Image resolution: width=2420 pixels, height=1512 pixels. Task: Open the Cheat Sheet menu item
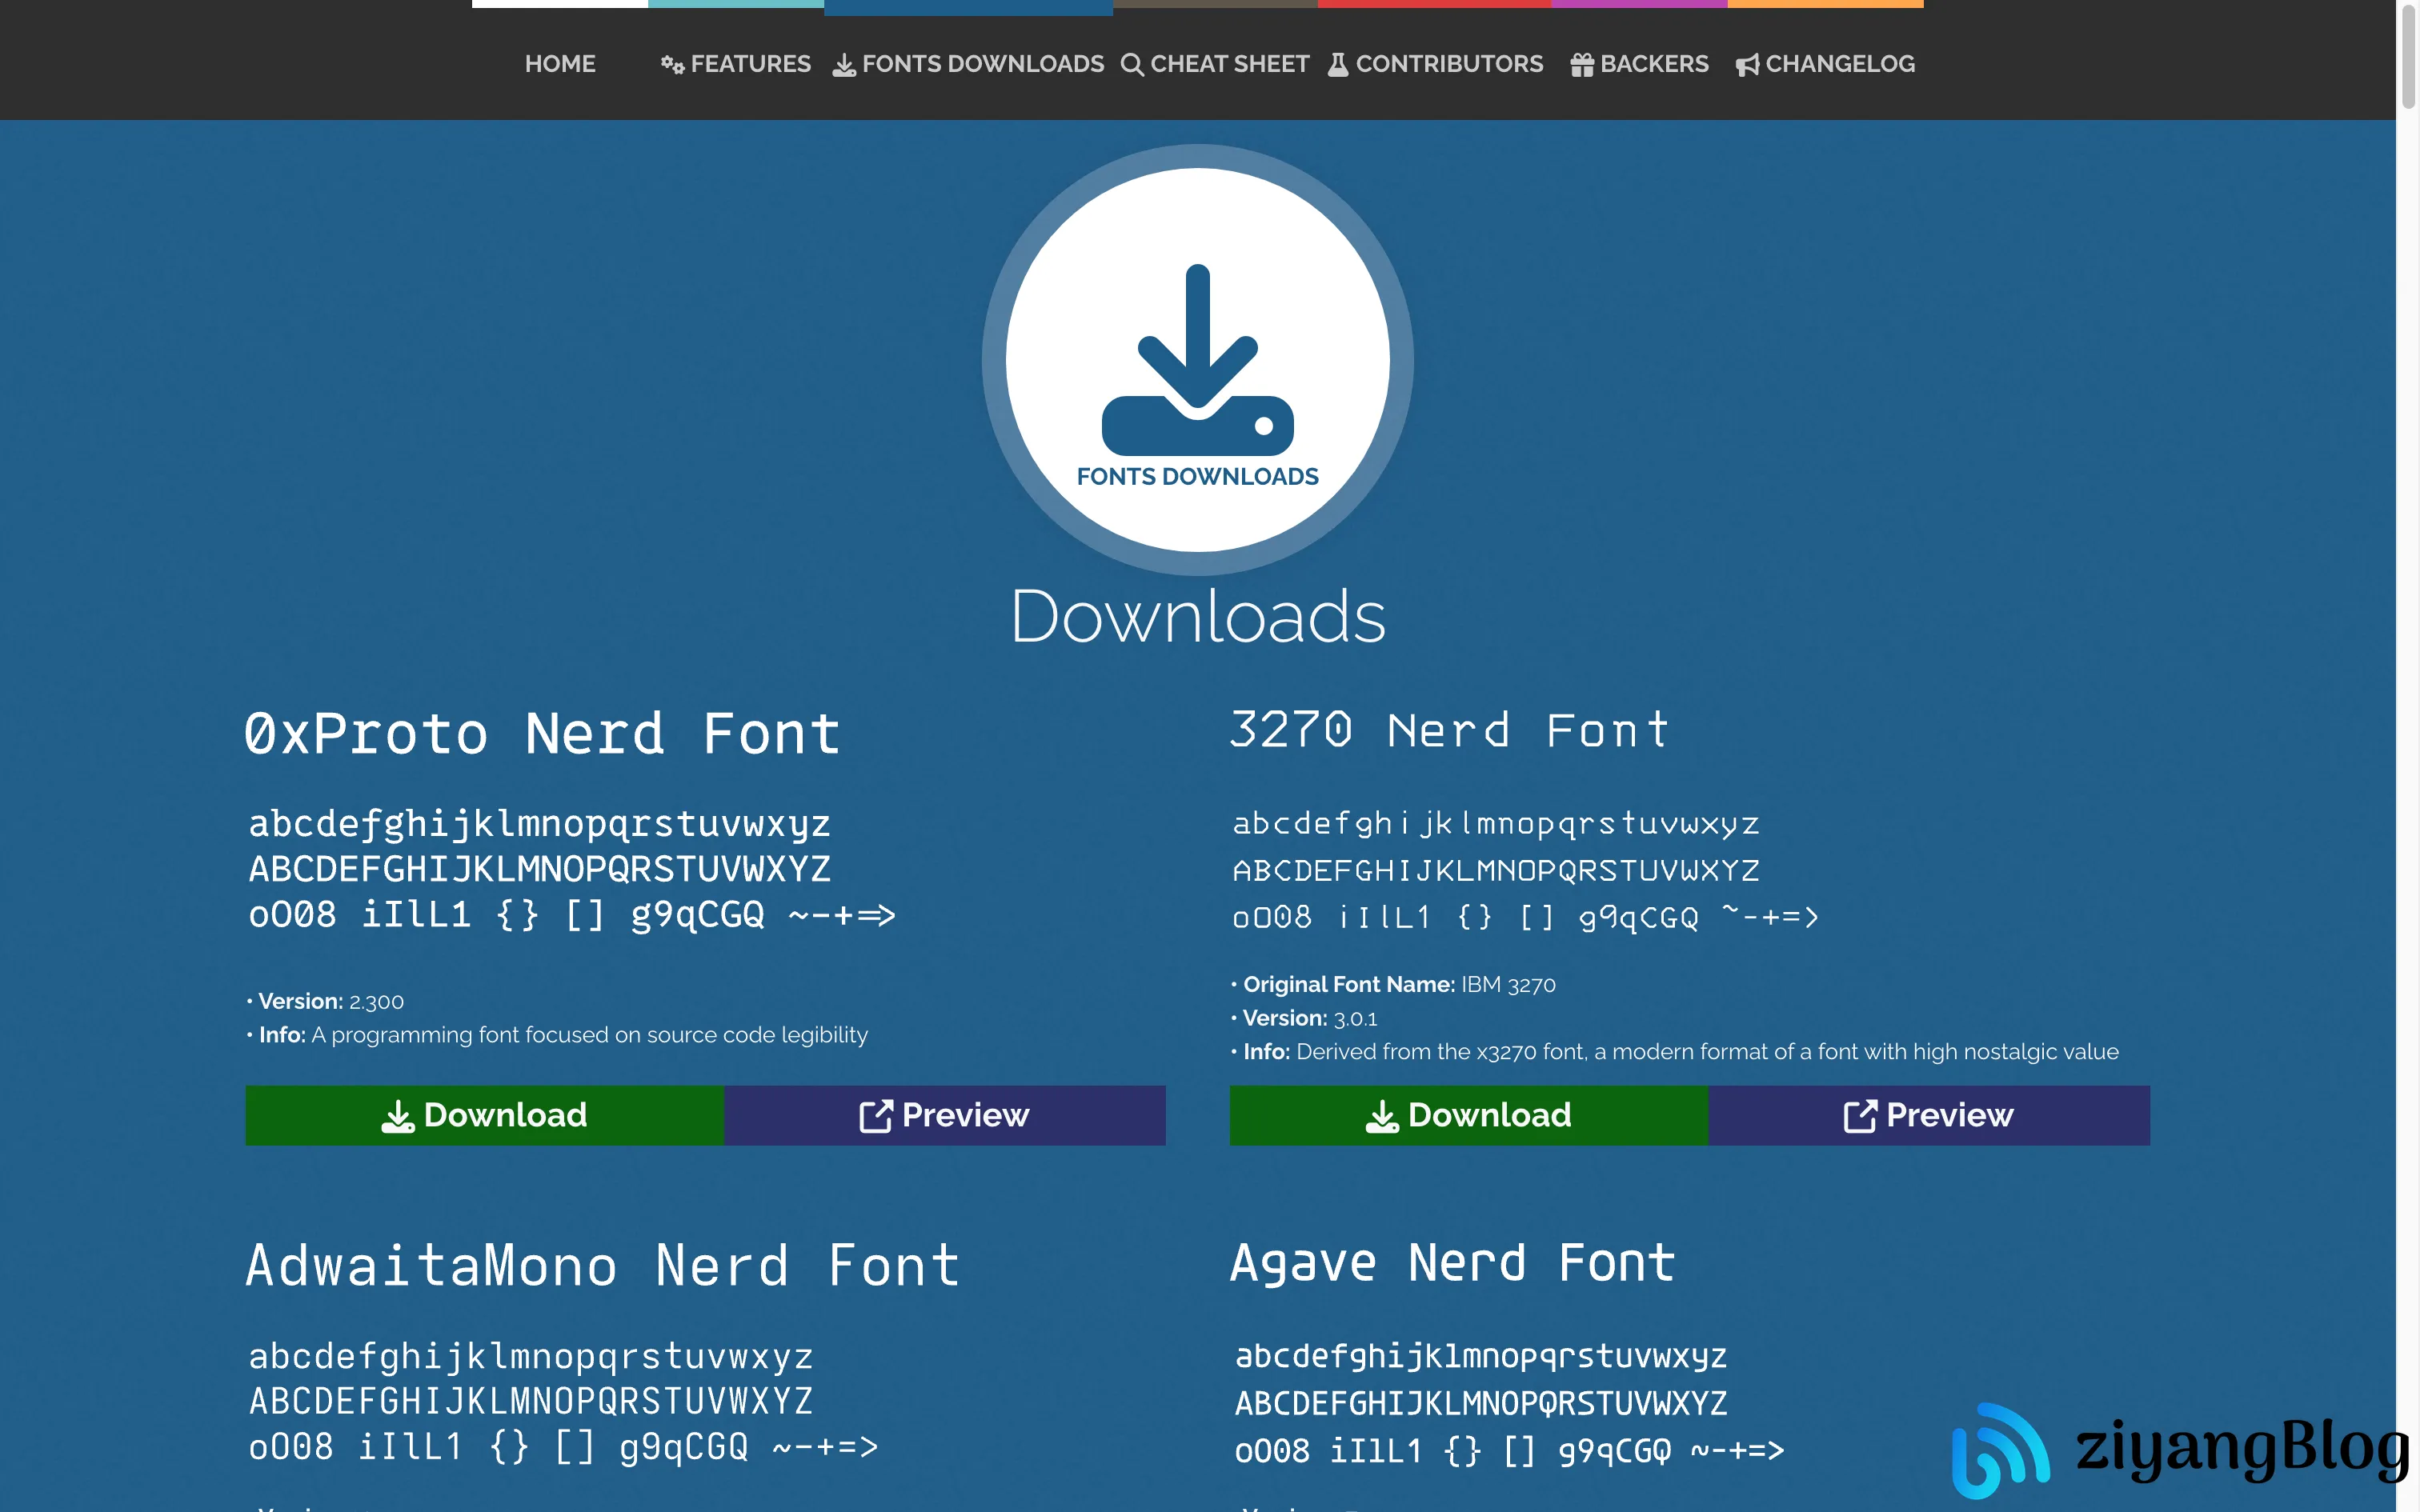(x=1229, y=64)
